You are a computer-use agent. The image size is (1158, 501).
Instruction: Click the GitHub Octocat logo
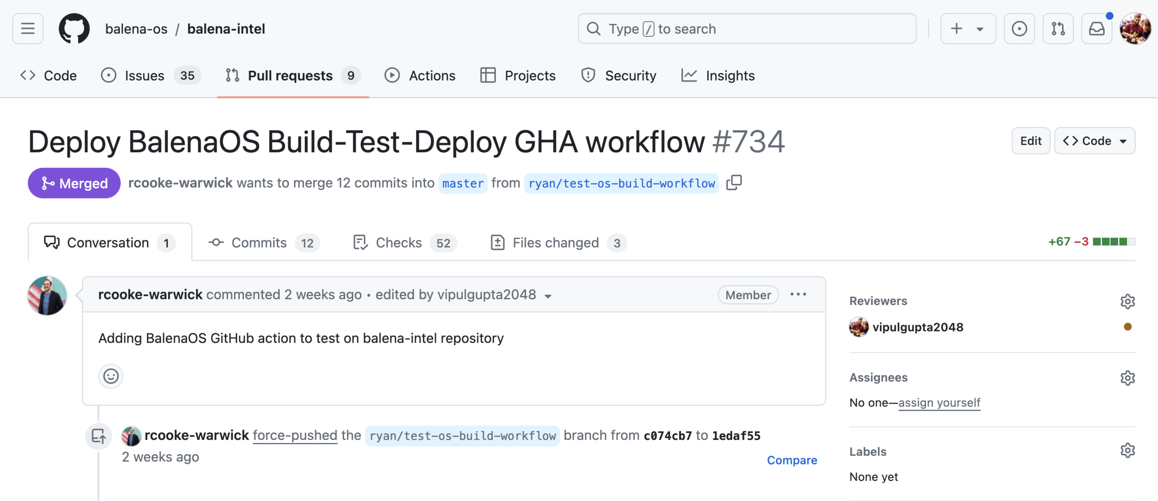[74, 29]
